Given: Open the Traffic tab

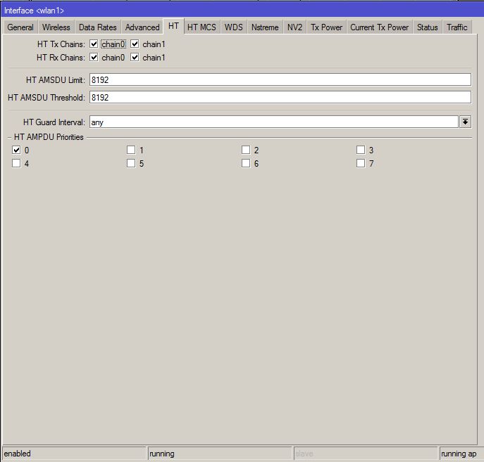Looking at the screenshot, I should coord(457,27).
